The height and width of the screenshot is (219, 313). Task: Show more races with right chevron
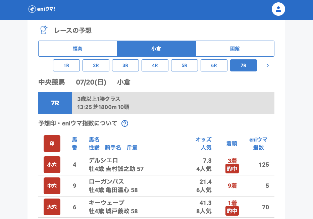click(267, 65)
